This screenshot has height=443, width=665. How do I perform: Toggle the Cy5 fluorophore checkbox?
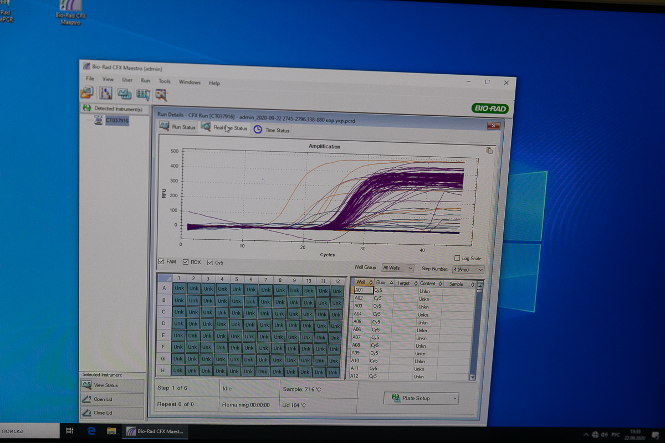[x=211, y=262]
